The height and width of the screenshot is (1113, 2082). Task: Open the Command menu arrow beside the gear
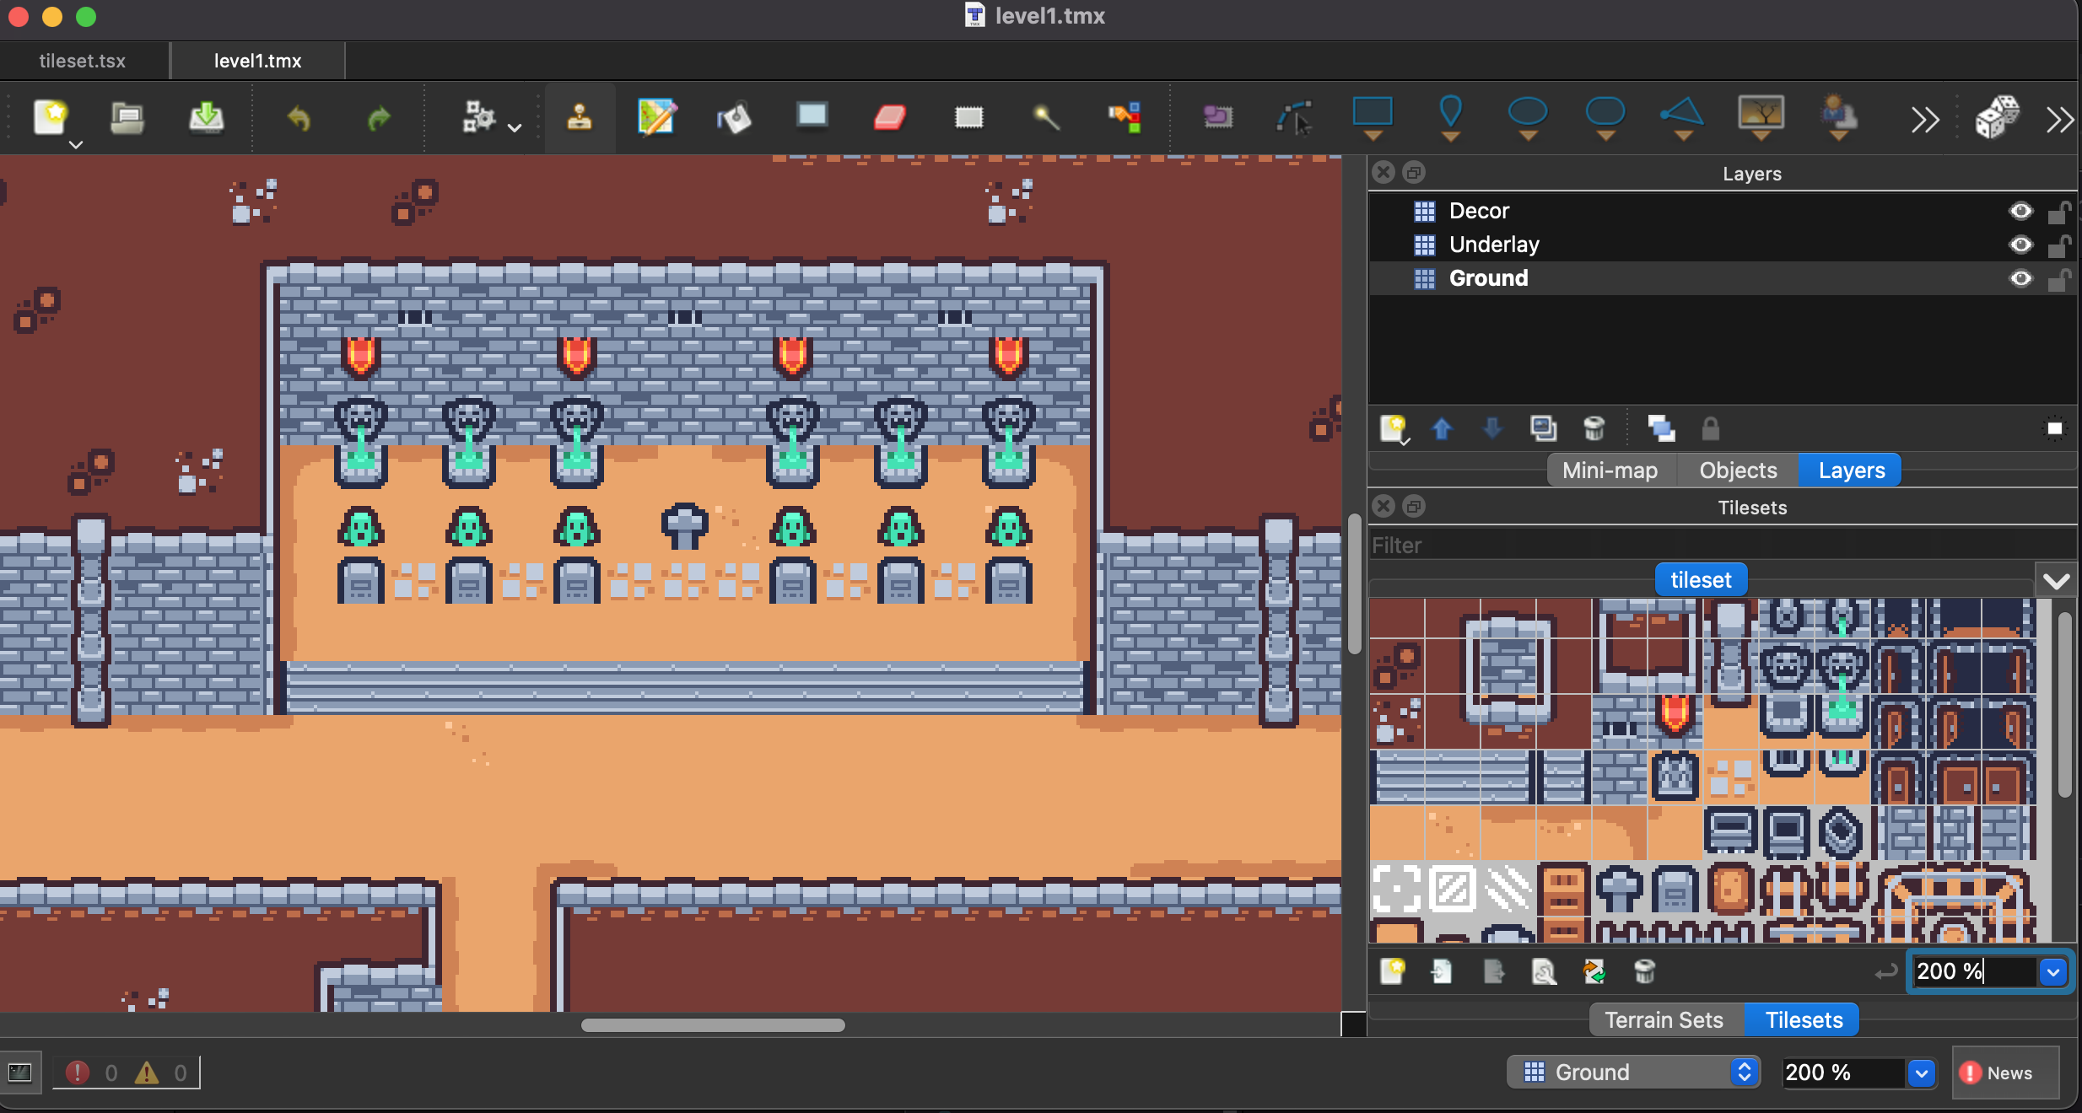pos(515,128)
